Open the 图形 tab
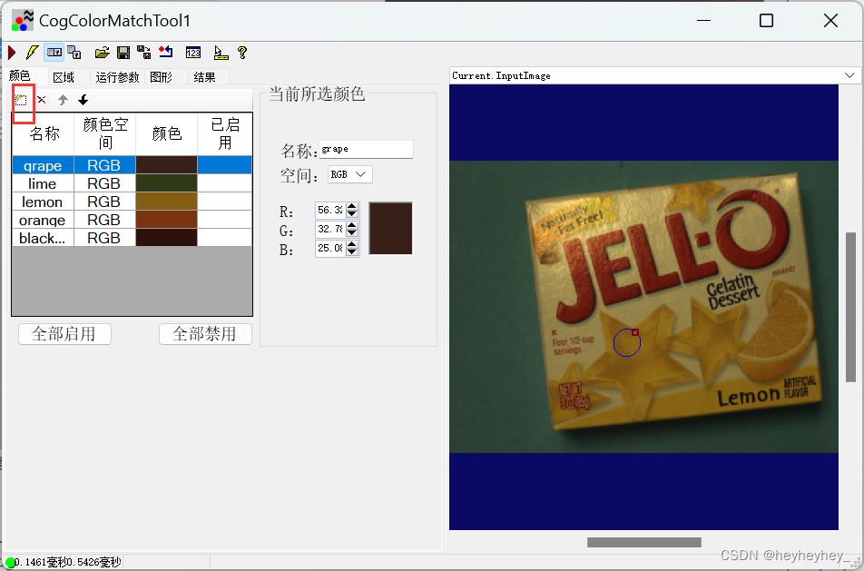Viewport: 864px width, 571px height. pos(161,77)
